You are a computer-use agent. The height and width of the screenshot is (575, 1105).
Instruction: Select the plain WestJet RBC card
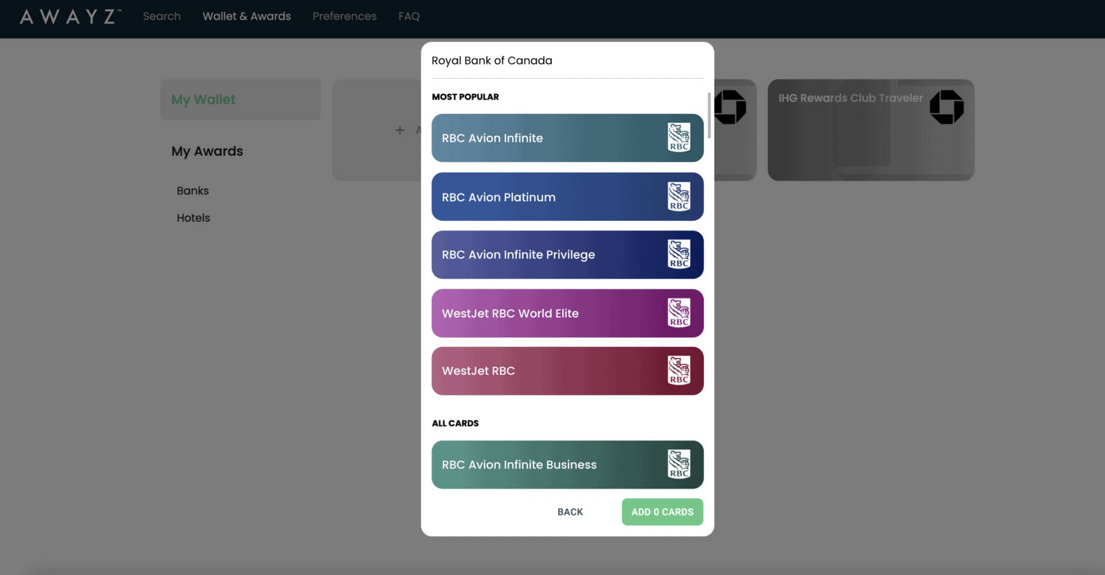click(568, 371)
